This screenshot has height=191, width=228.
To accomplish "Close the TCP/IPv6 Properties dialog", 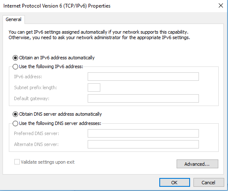I will 221,6.
